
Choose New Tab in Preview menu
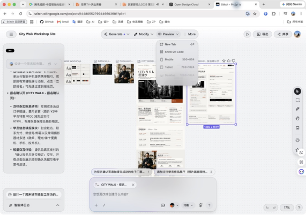point(177,44)
